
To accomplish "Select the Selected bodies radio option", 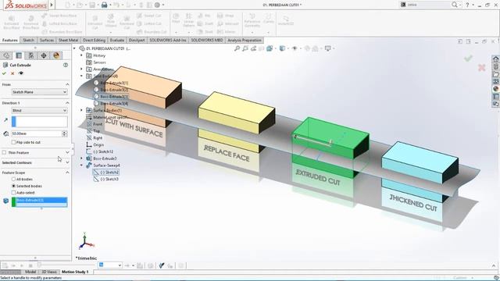I will 13,186.
